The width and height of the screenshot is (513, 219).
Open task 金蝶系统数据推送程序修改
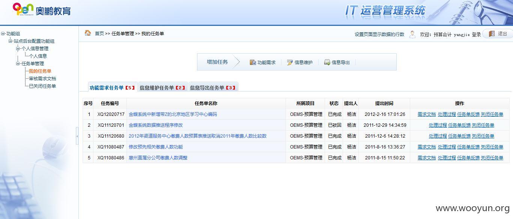tap(156, 125)
